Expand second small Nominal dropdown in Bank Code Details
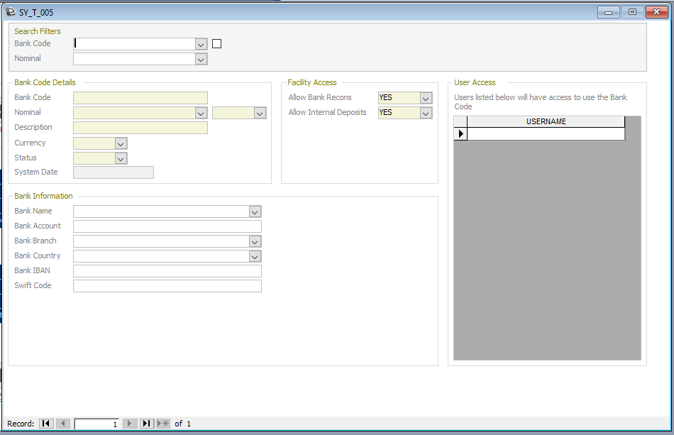The image size is (674, 435). (x=260, y=113)
